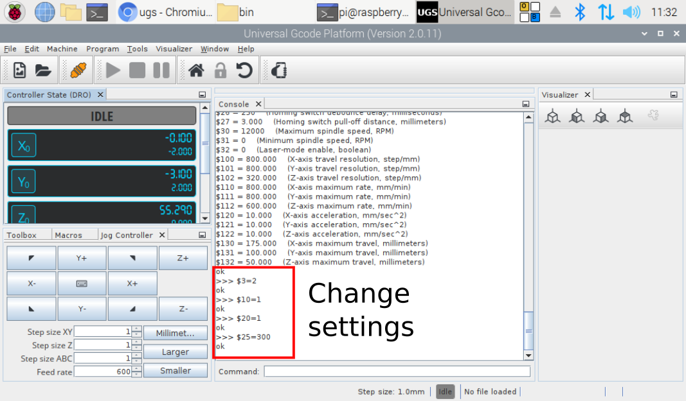686x401 pixels.
Task: Click in the Feed rate field
Action: (x=103, y=371)
